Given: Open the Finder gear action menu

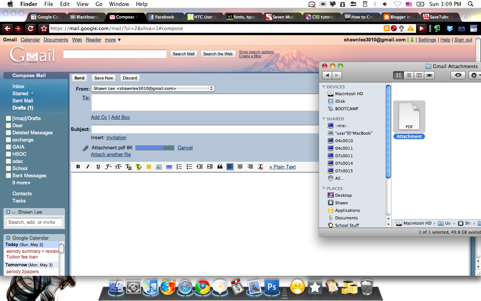Looking at the screenshot, I should pyautogui.click(x=475, y=75).
